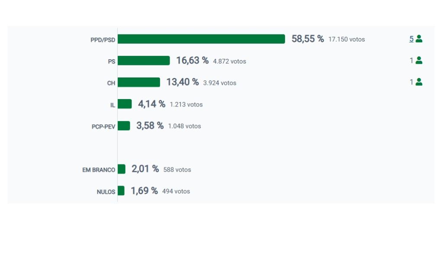Click the EM BRANCO green bar
The image size is (443, 254).
122,169
